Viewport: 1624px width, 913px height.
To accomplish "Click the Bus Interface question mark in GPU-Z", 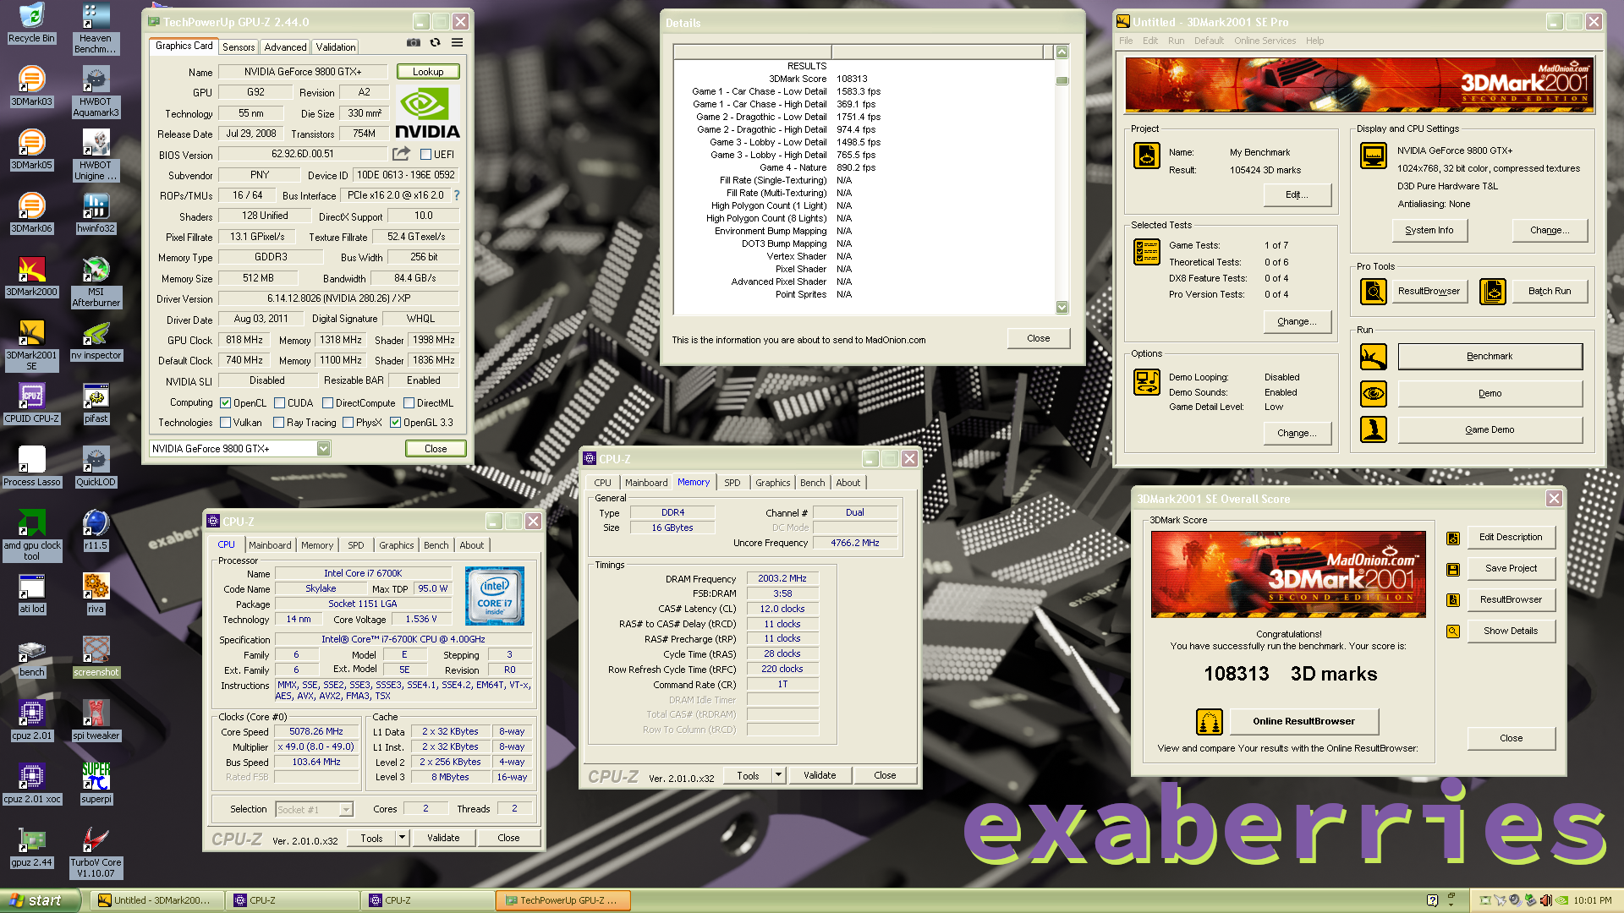I will tap(457, 195).
